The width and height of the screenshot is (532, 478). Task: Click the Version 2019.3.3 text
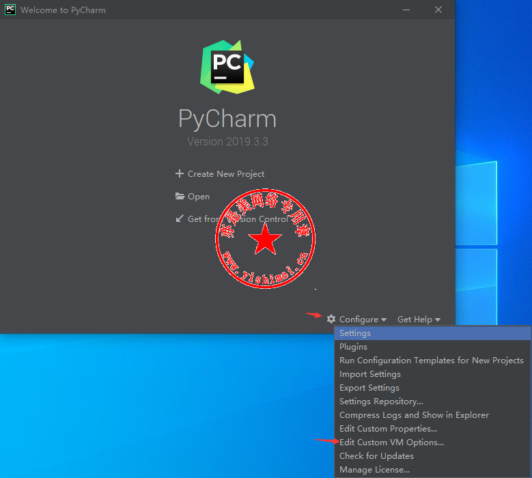[227, 141]
